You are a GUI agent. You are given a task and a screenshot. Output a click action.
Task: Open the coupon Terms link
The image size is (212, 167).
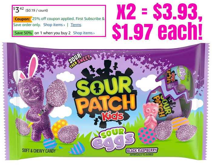pyautogui.click(x=76, y=25)
